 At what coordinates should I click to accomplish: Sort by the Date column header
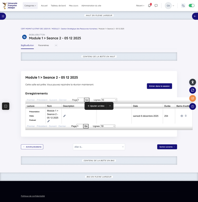[x=135, y=106]
